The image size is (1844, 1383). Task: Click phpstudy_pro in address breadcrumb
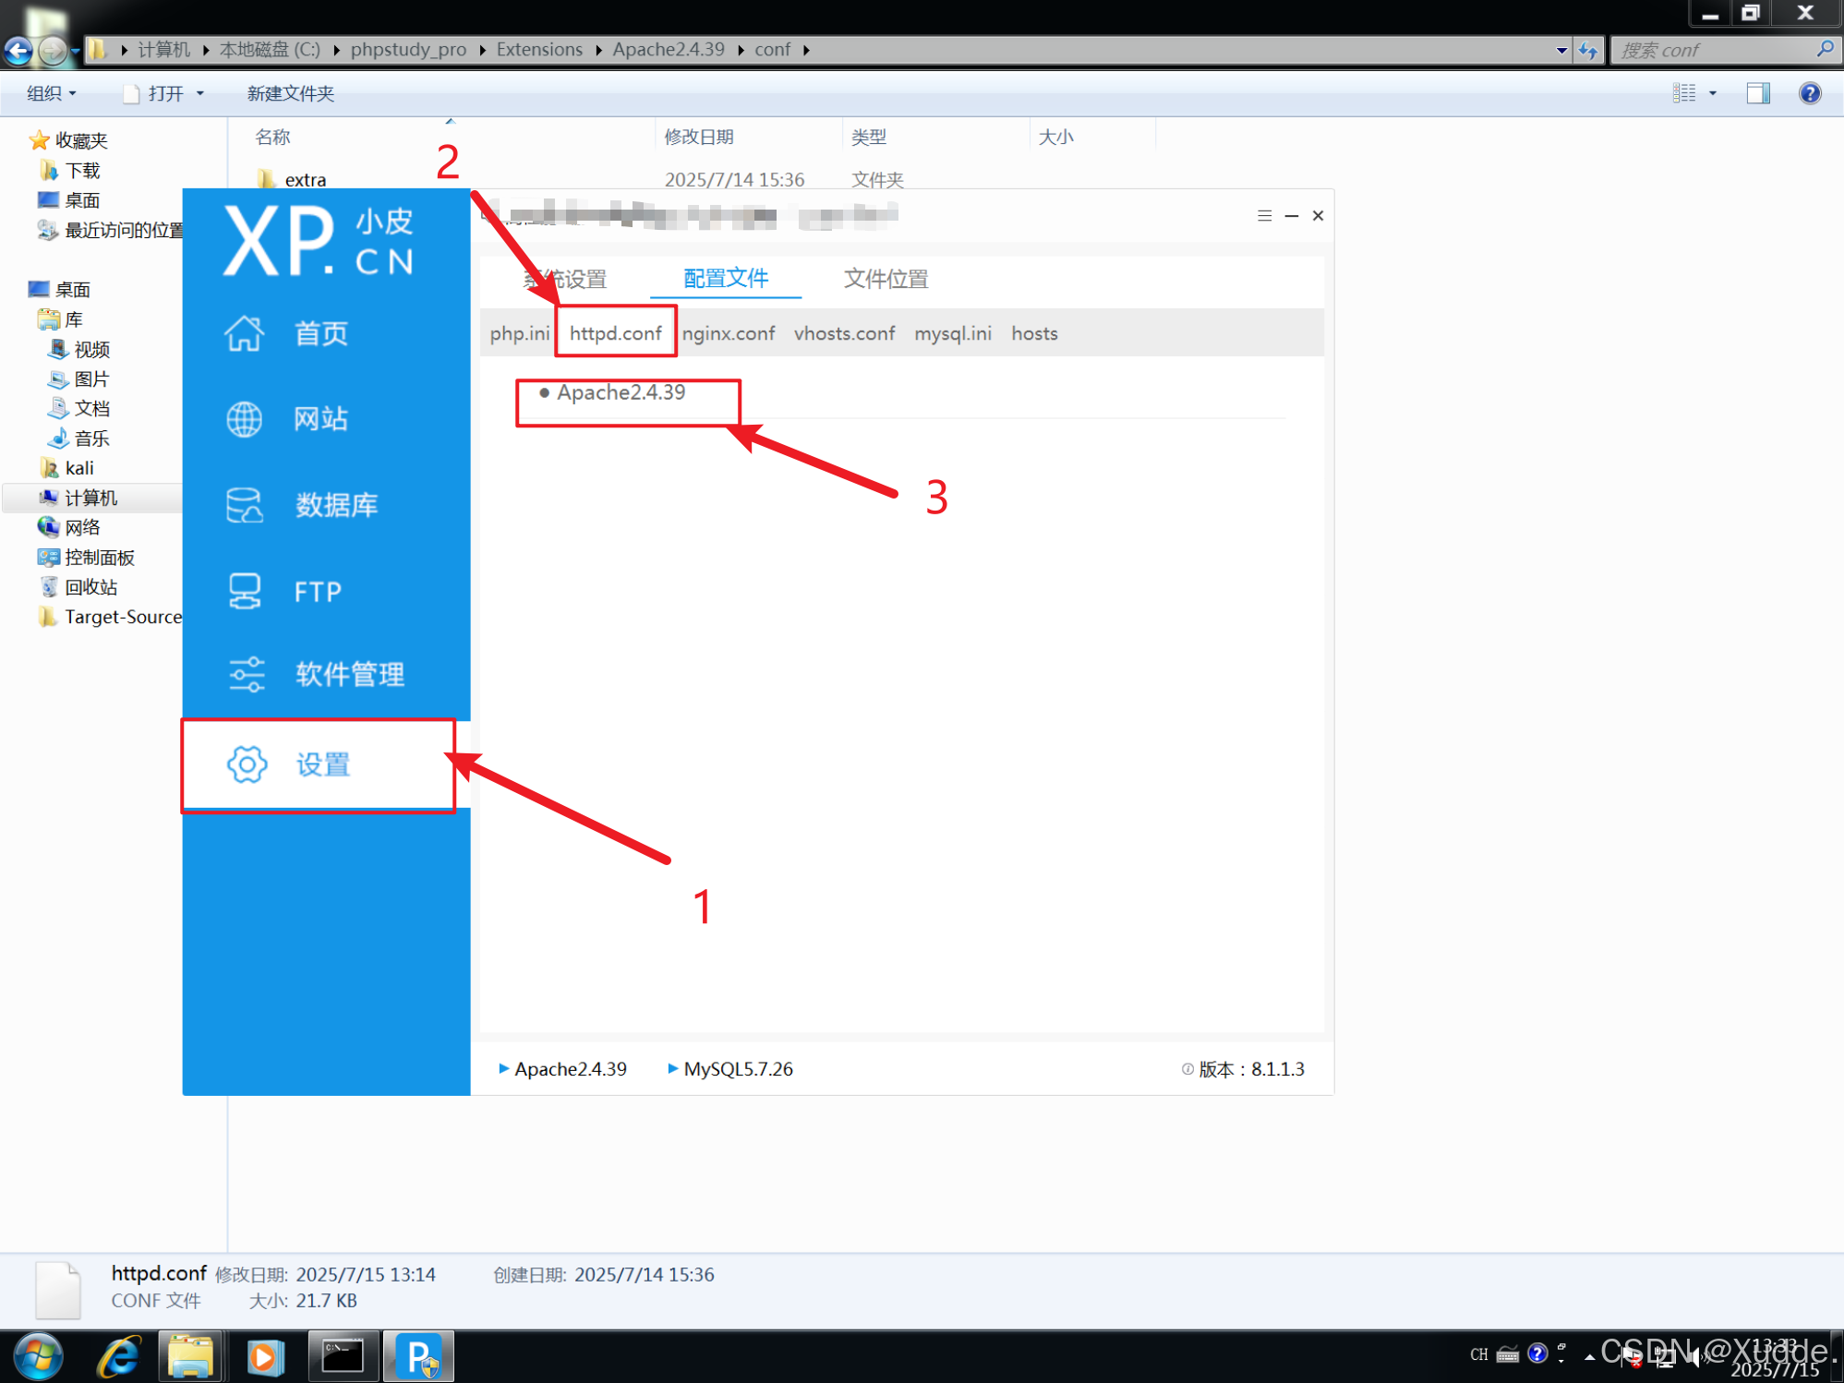(408, 50)
